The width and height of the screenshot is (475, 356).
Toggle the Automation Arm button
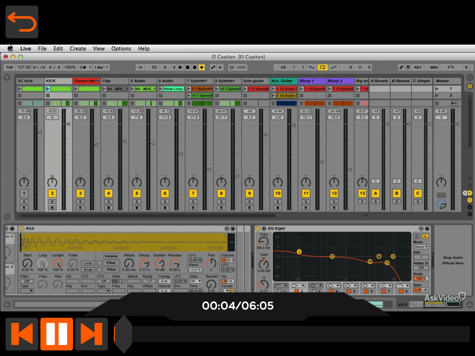[x=213, y=67]
